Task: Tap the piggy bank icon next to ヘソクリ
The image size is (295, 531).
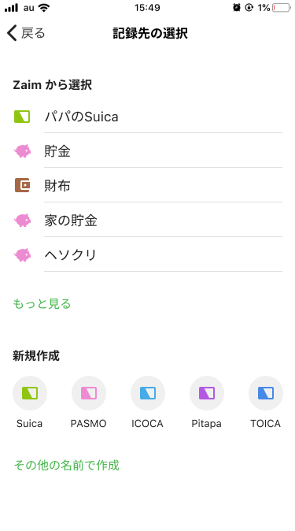Action: (x=22, y=254)
